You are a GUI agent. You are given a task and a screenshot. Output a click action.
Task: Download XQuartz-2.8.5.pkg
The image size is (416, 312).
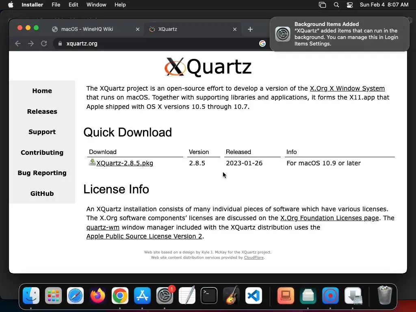pos(125,163)
